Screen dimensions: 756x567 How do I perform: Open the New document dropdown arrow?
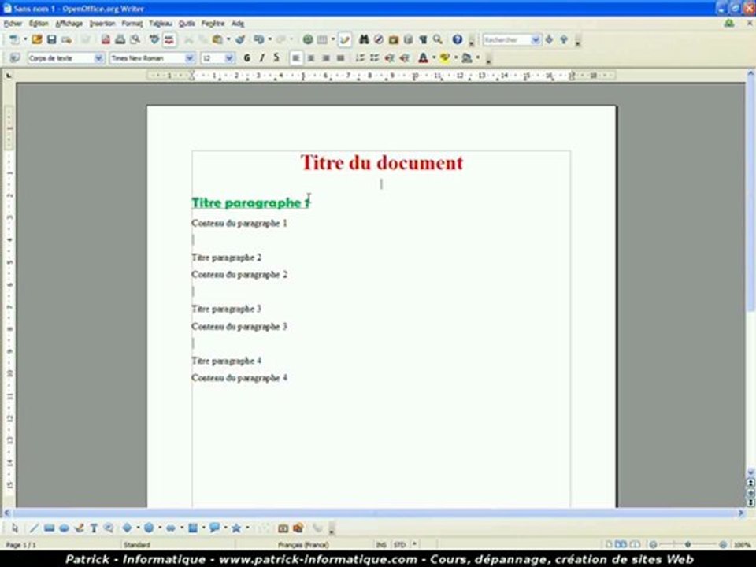[25, 39]
